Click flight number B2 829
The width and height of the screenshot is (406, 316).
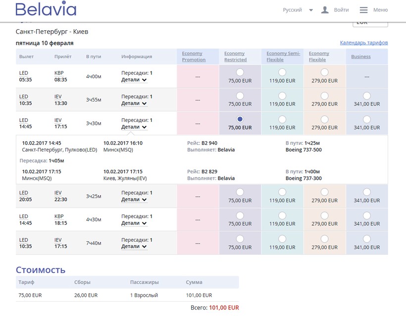(x=209, y=171)
